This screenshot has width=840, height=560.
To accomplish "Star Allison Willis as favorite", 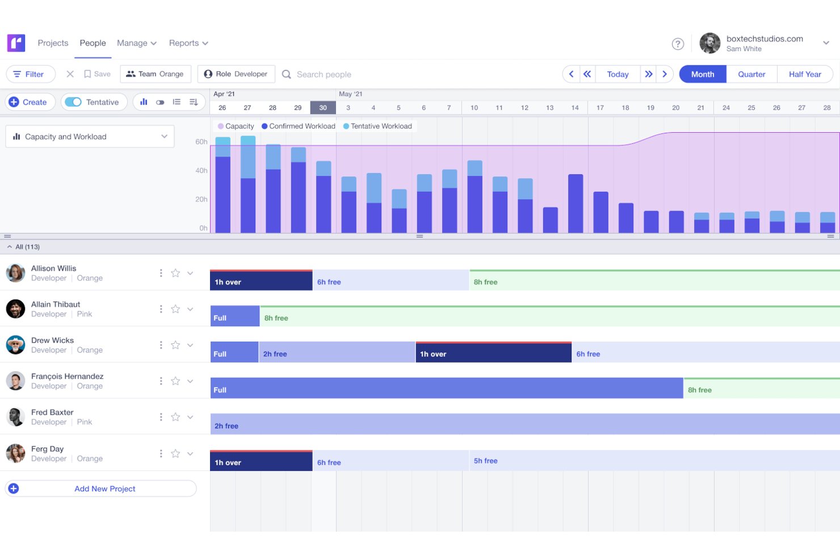I will click(x=175, y=273).
